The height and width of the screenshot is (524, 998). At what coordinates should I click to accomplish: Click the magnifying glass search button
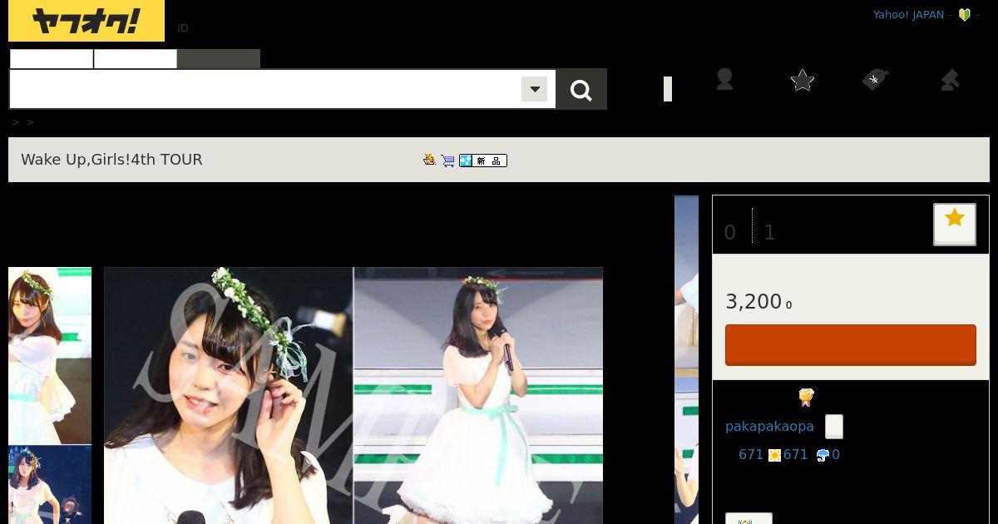[x=581, y=90]
